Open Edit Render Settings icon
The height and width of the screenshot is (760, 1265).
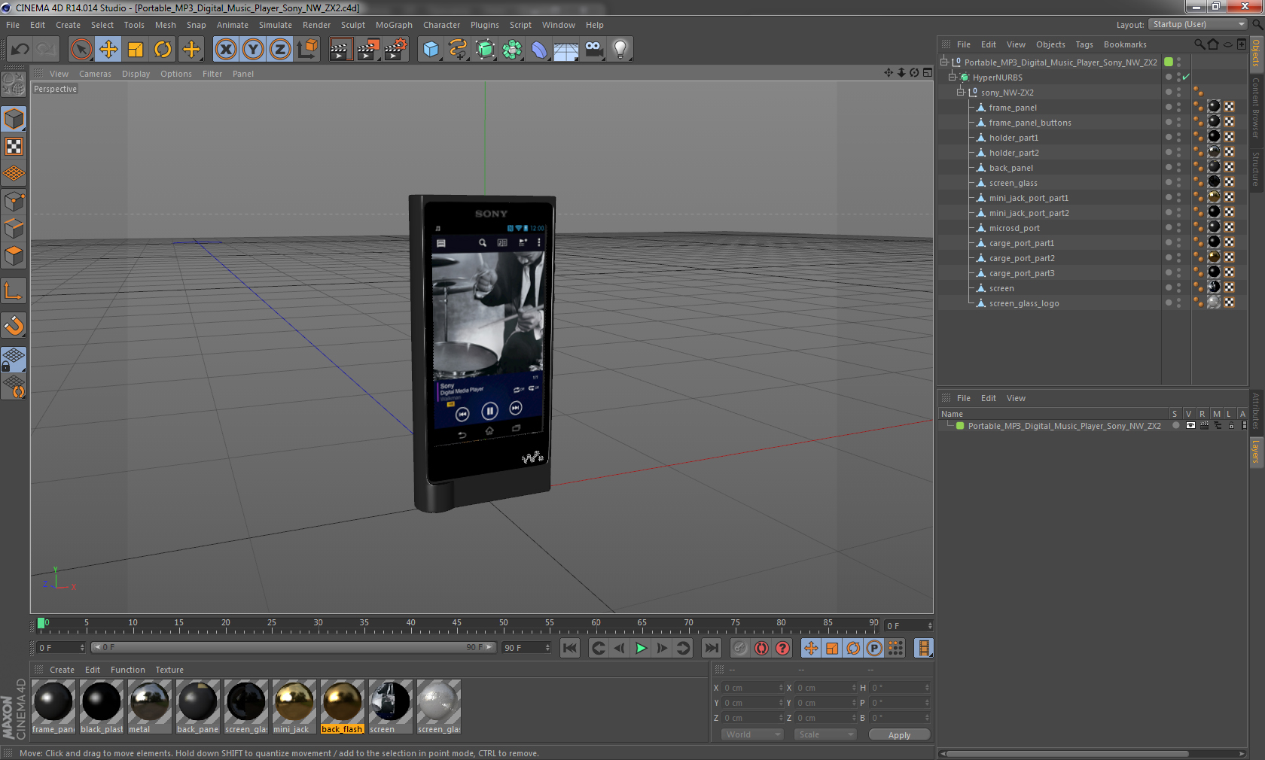coord(396,50)
